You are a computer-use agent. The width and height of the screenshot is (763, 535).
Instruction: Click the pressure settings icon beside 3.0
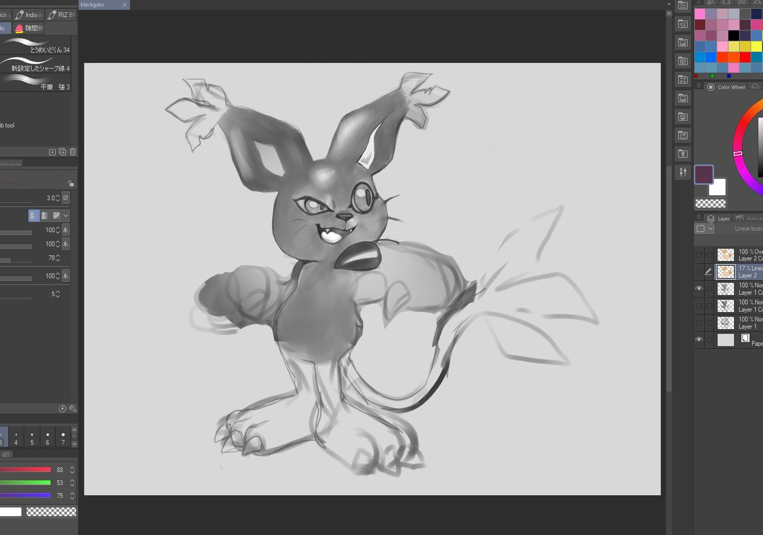tap(65, 198)
